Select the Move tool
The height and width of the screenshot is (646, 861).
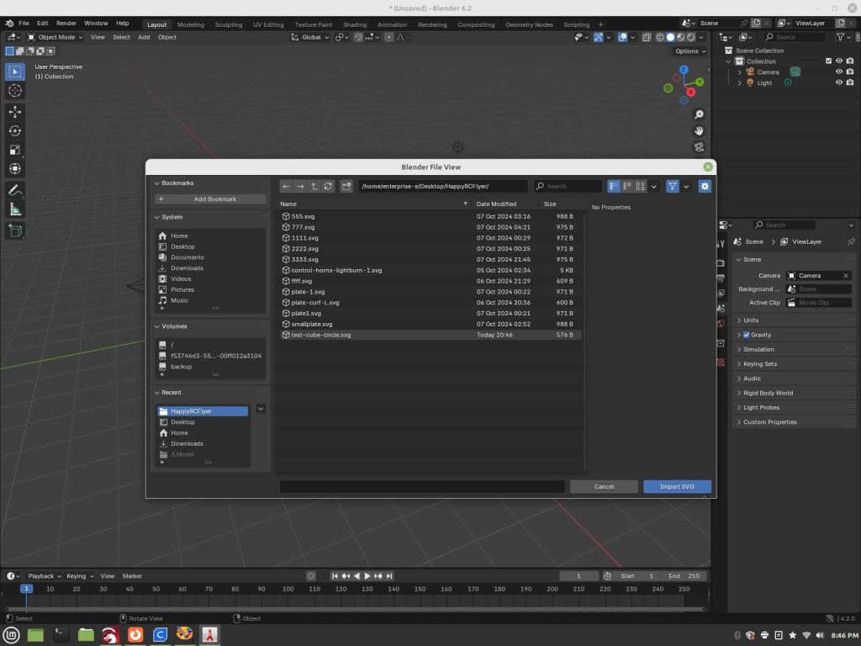pyautogui.click(x=15, y=112)
